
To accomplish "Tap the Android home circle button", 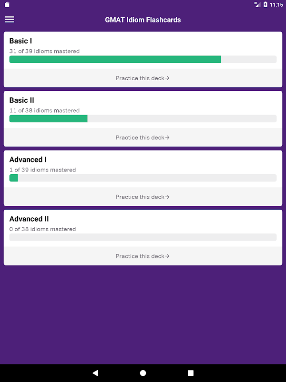I will (143, 373).
